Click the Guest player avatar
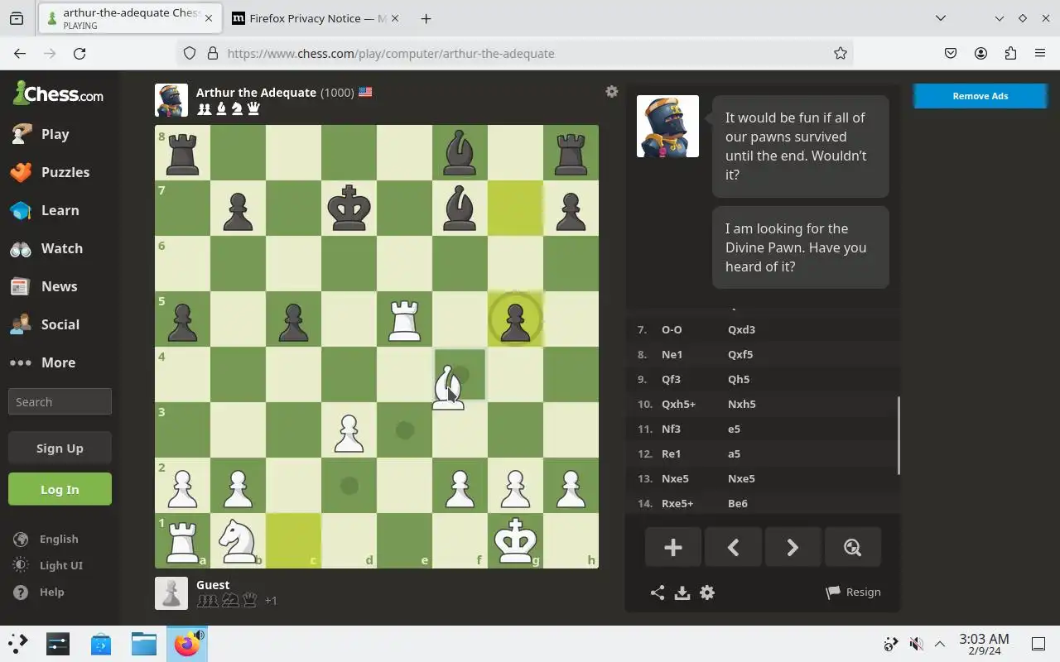 coord(171,593)
